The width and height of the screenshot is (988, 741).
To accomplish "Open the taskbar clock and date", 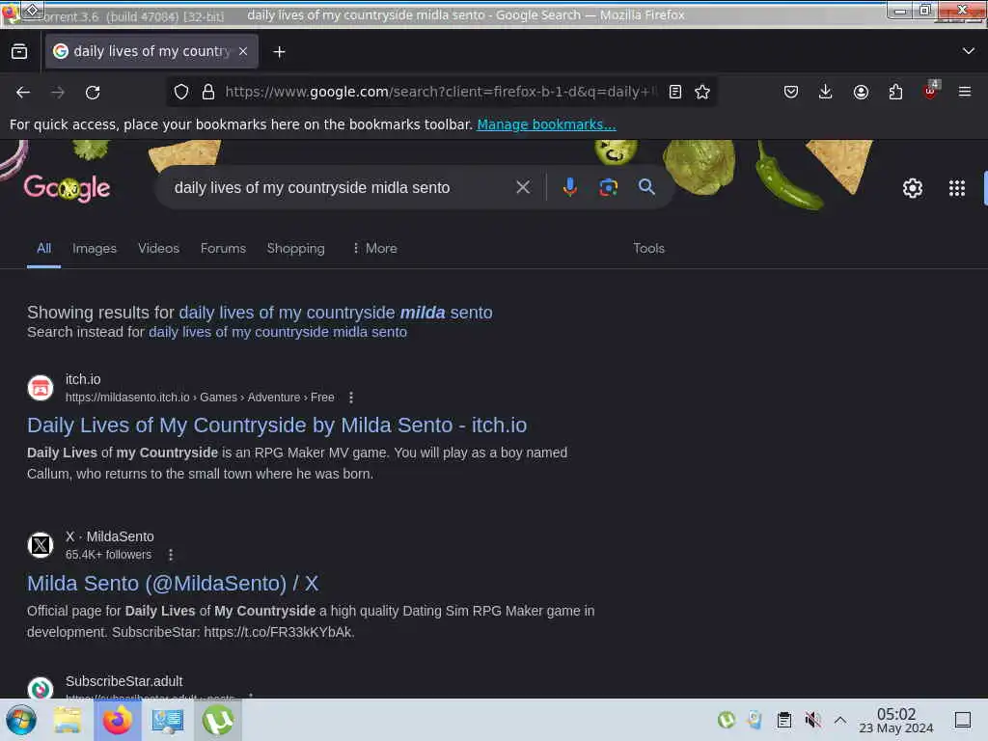I will tap(896, 720).
